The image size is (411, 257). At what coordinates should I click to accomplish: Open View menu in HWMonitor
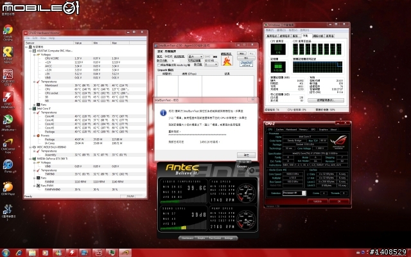coord(43,39)
